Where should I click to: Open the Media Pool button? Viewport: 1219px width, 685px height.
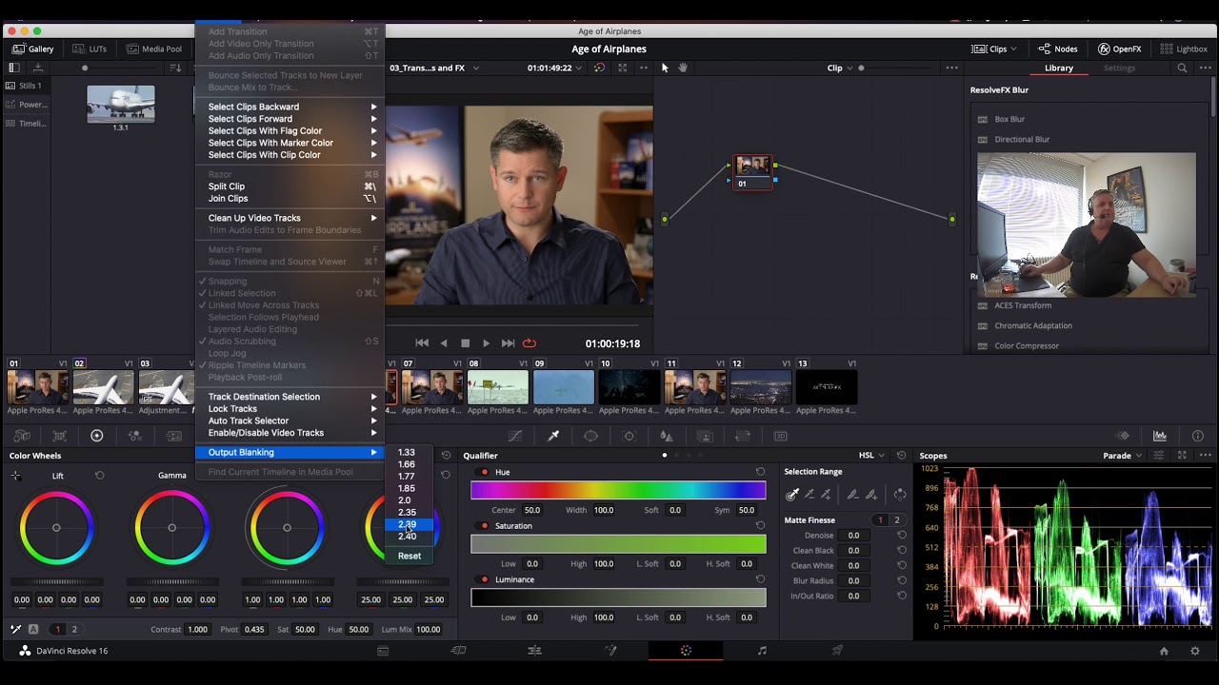pyautogui.click(x=154, y=49)
